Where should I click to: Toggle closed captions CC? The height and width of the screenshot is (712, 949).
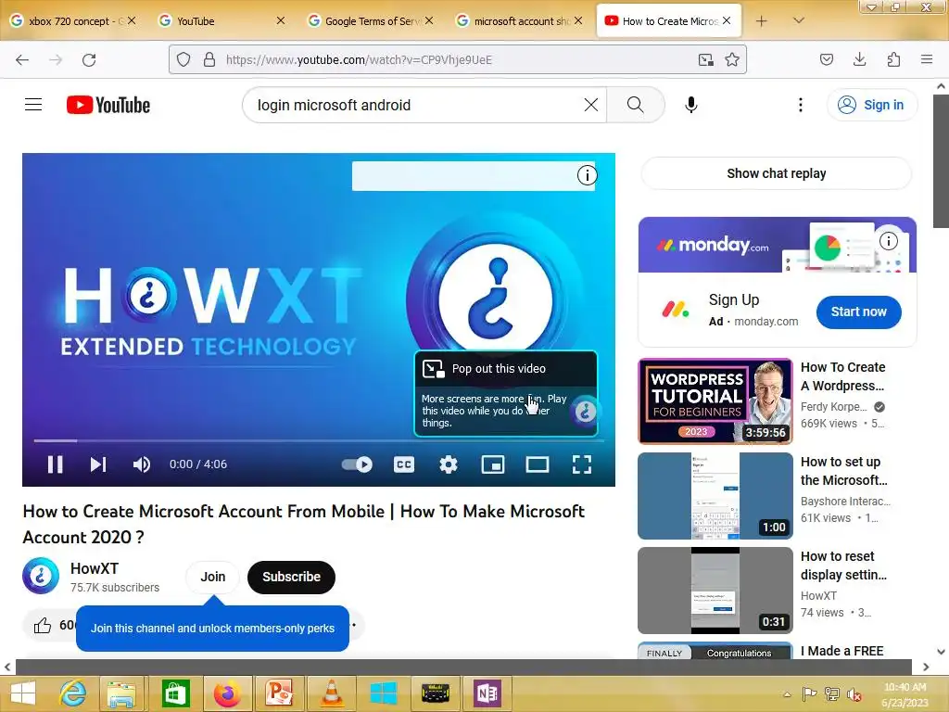(404, 464)
